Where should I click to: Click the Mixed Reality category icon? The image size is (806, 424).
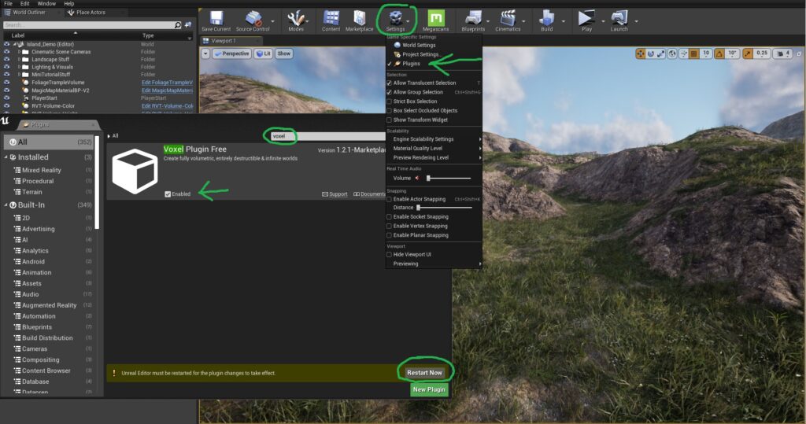(x=17, y=170)
